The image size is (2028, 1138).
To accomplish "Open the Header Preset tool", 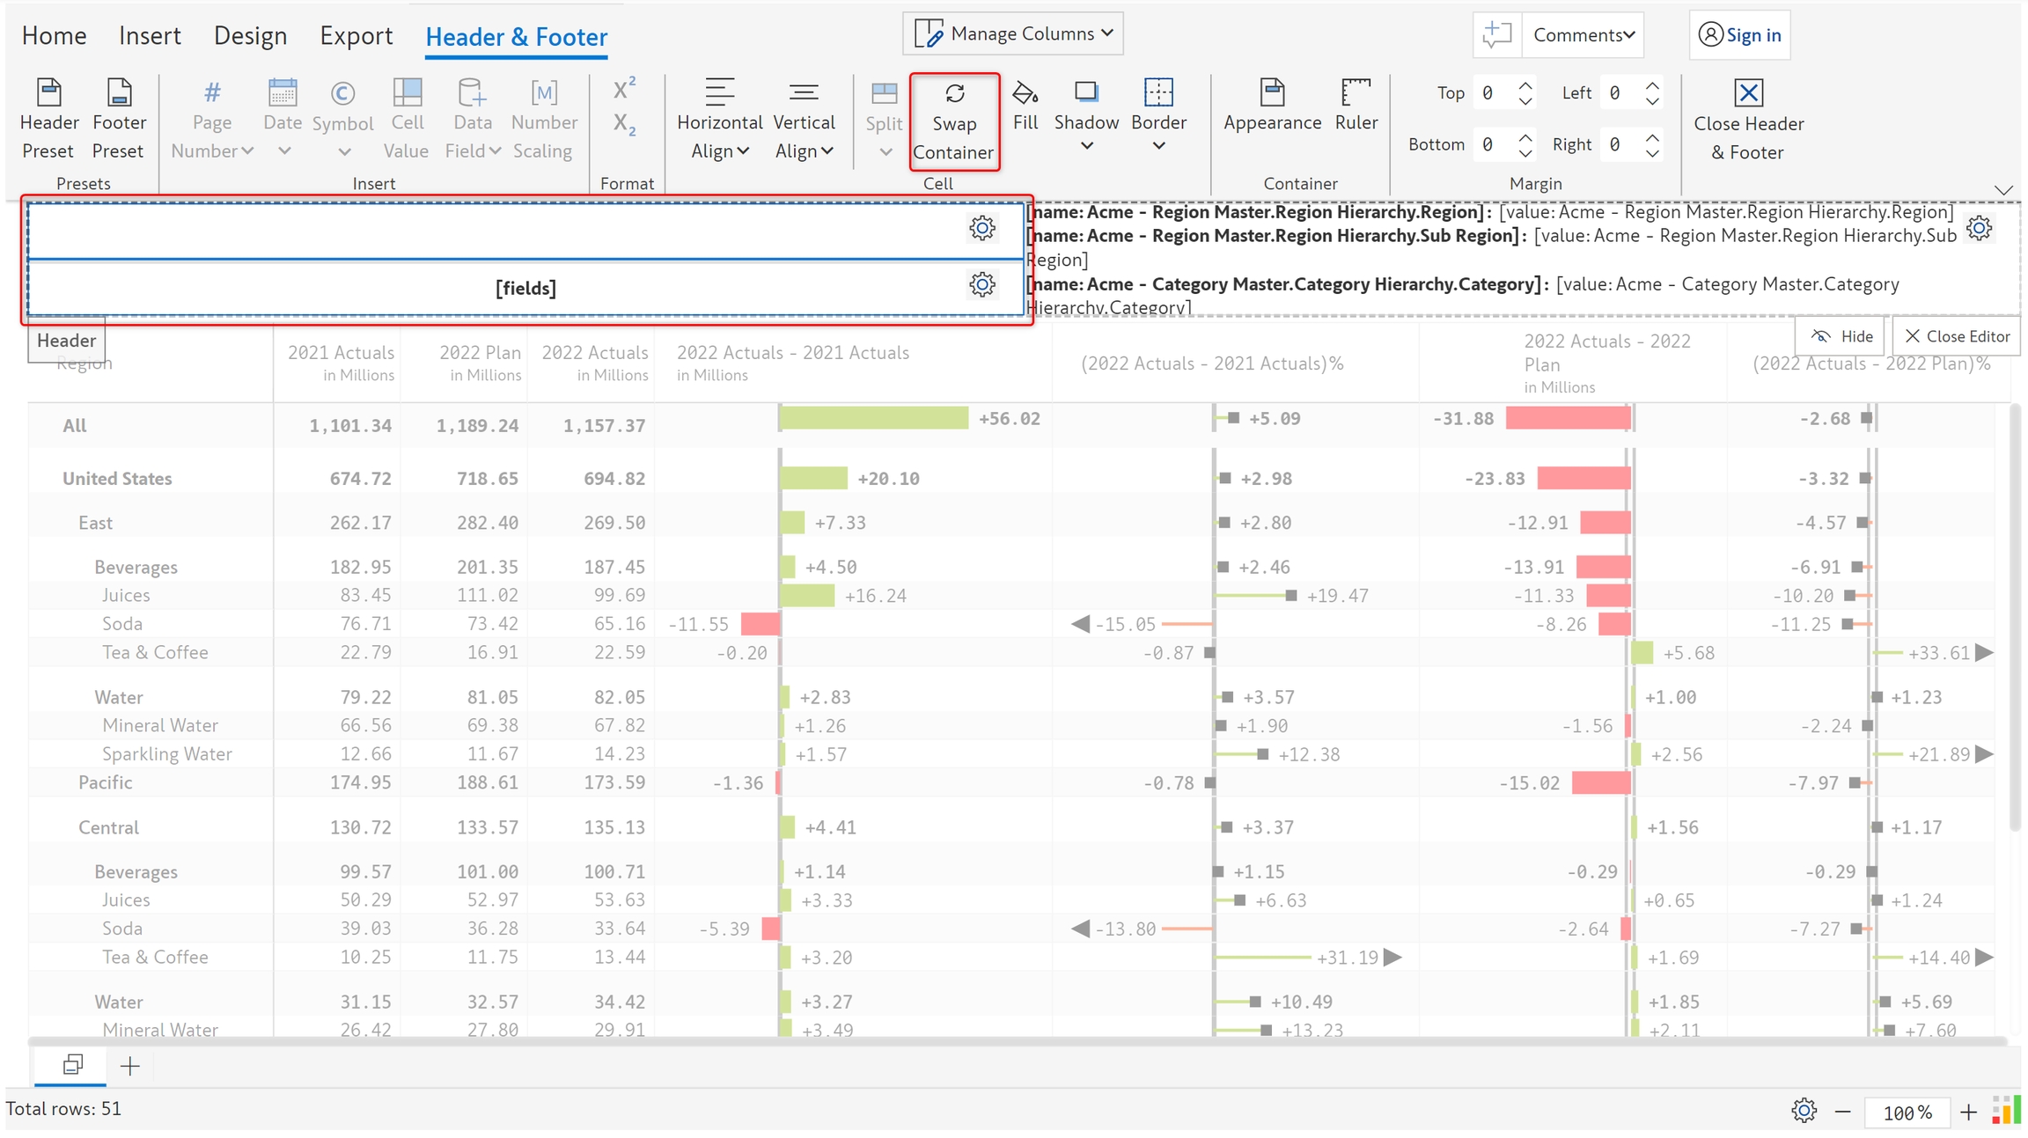I will click(49, 93).
